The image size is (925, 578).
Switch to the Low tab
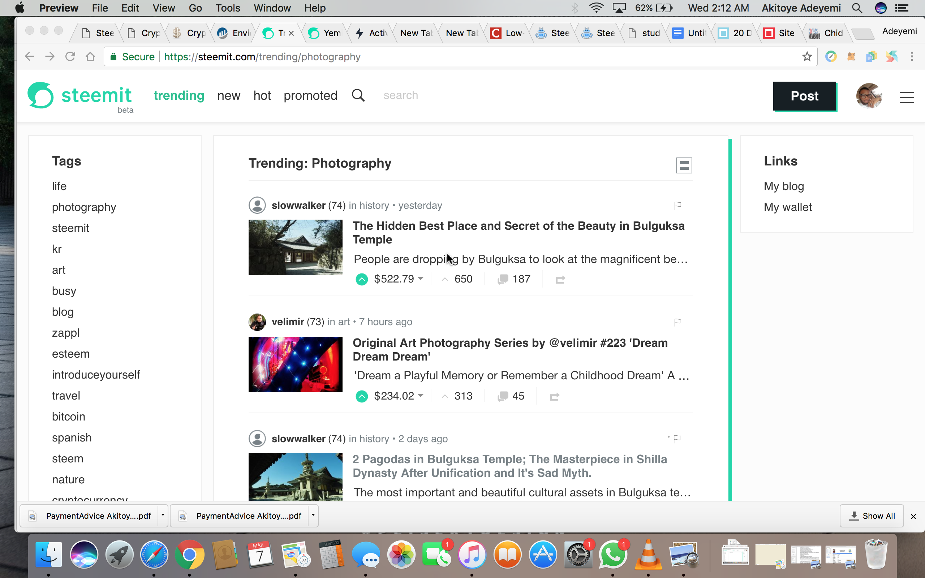[507, 33]
